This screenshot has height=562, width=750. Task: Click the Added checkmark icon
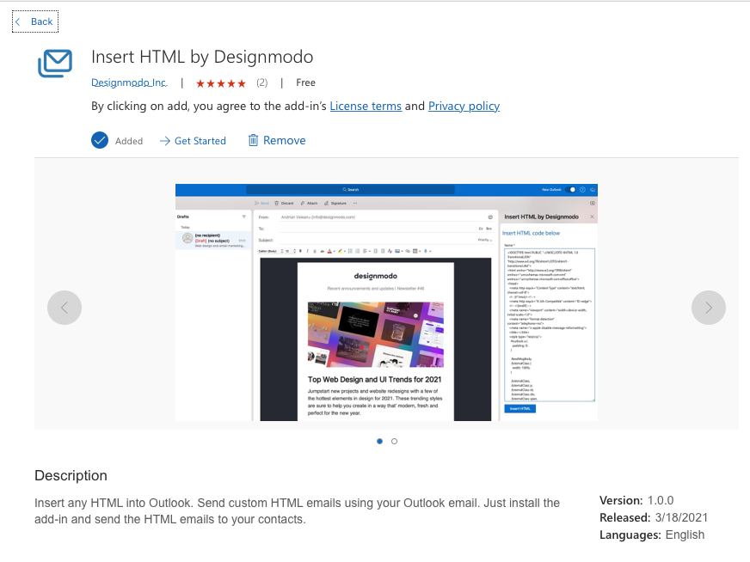coord(100,141)
